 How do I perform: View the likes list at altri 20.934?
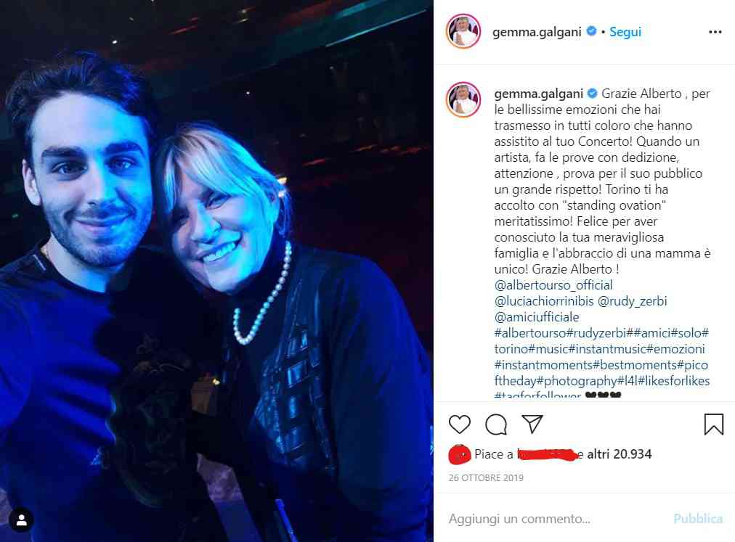click(619, 454)
